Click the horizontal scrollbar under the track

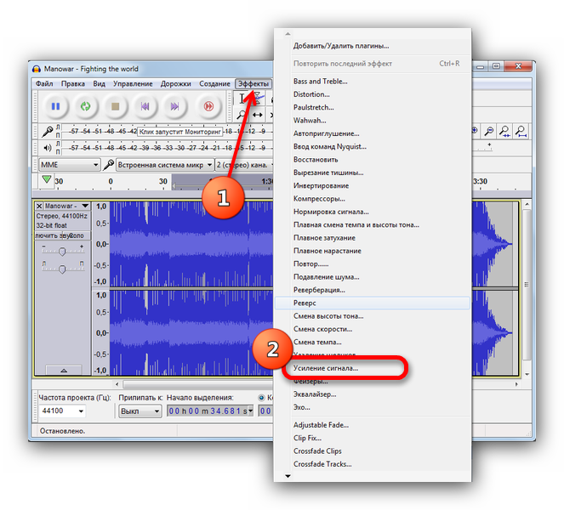click(x=198, y=384)
